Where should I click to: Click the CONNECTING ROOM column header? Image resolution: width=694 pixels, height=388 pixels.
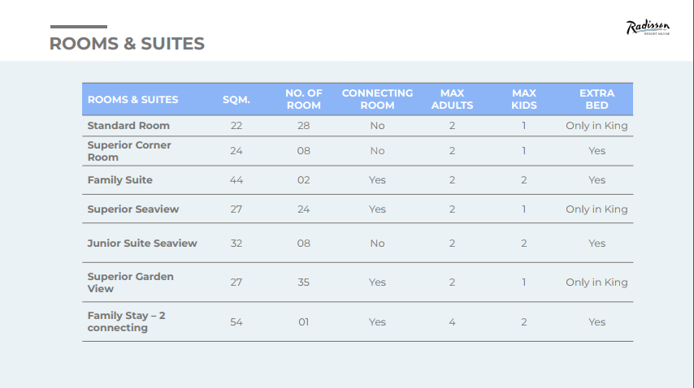[377, 99]
